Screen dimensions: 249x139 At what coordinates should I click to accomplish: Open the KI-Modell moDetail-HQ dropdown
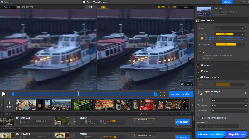tap(230, 34)
